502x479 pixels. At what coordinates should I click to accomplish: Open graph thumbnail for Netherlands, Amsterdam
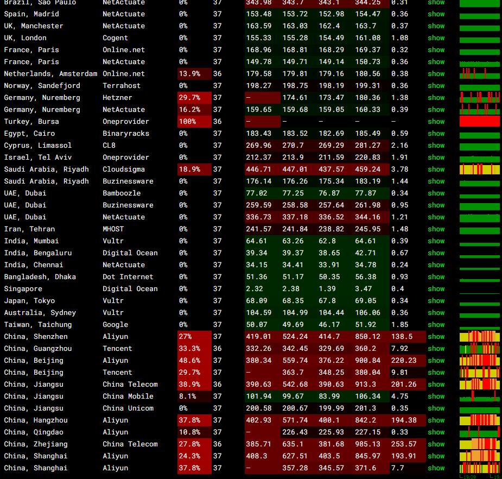480,74
